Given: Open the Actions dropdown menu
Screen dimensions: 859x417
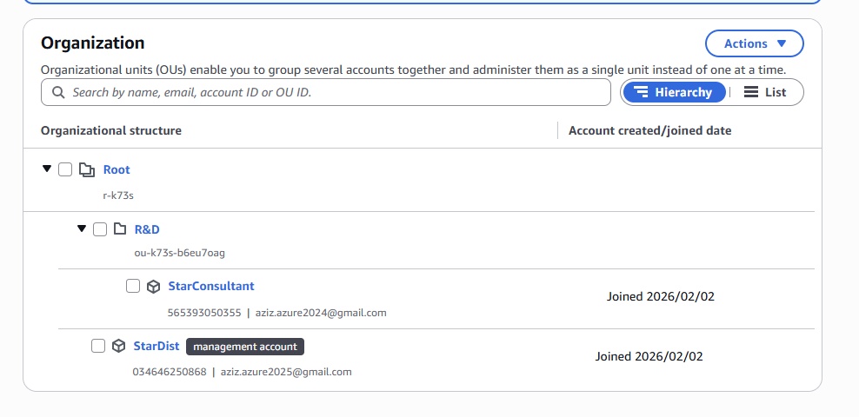Looking at the screenshot, I should click(754, 43).
